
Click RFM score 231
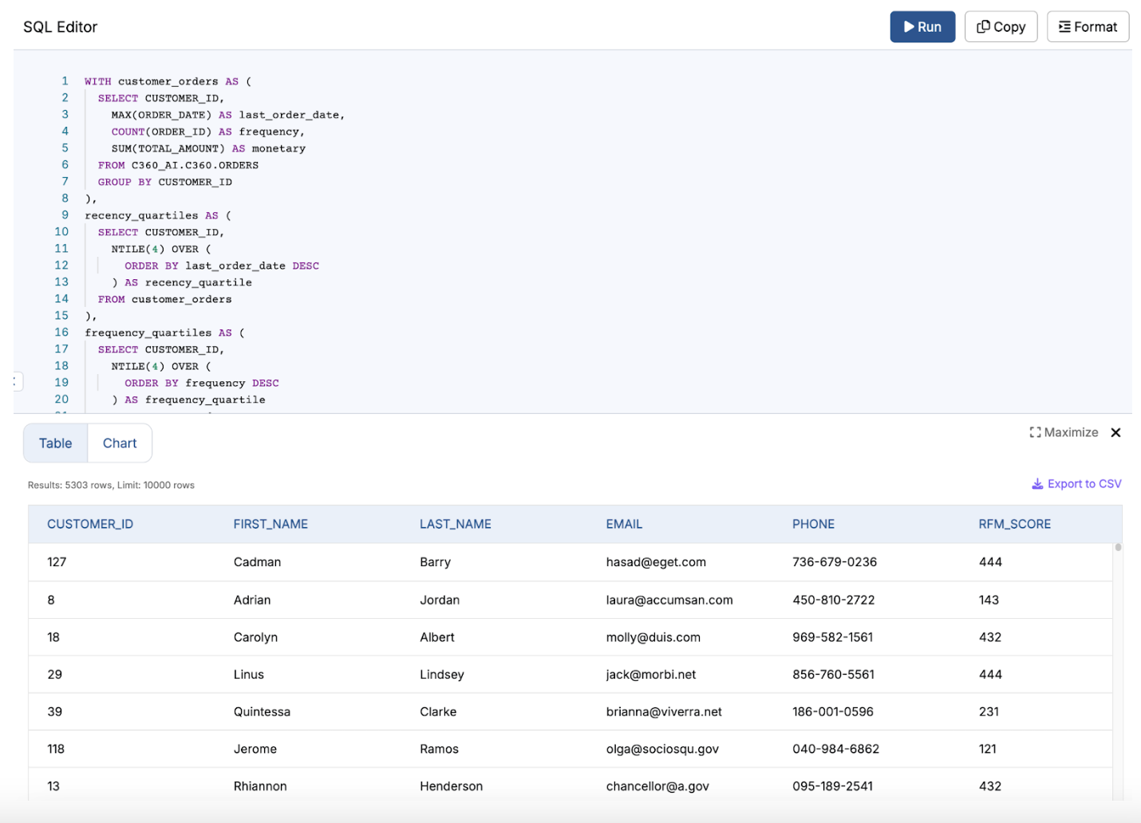[989, 711]
